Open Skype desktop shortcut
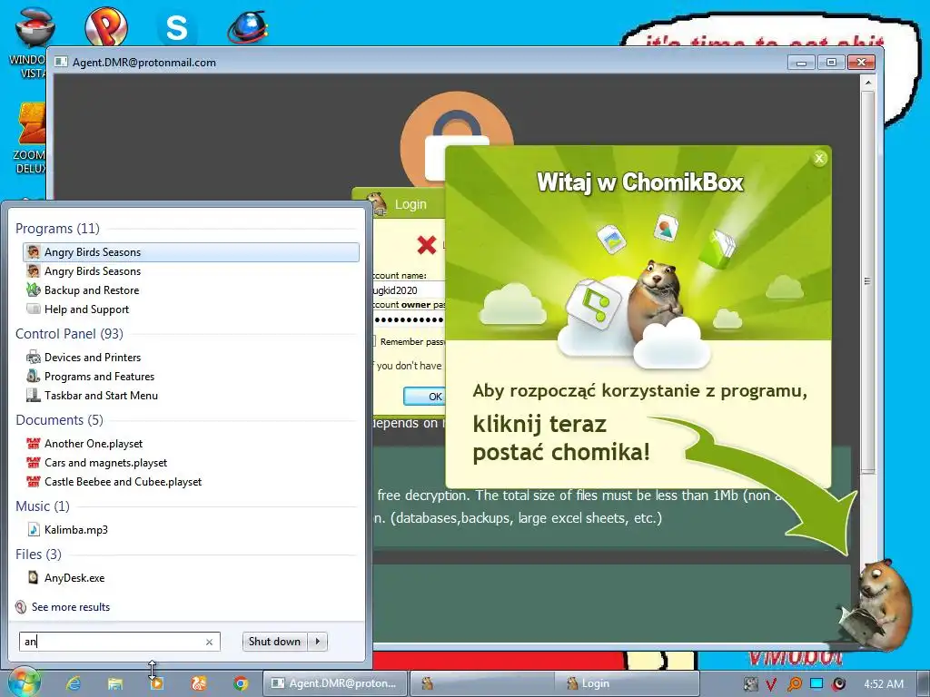This screenshot has width=930, height=697. (x=177, y=27)
